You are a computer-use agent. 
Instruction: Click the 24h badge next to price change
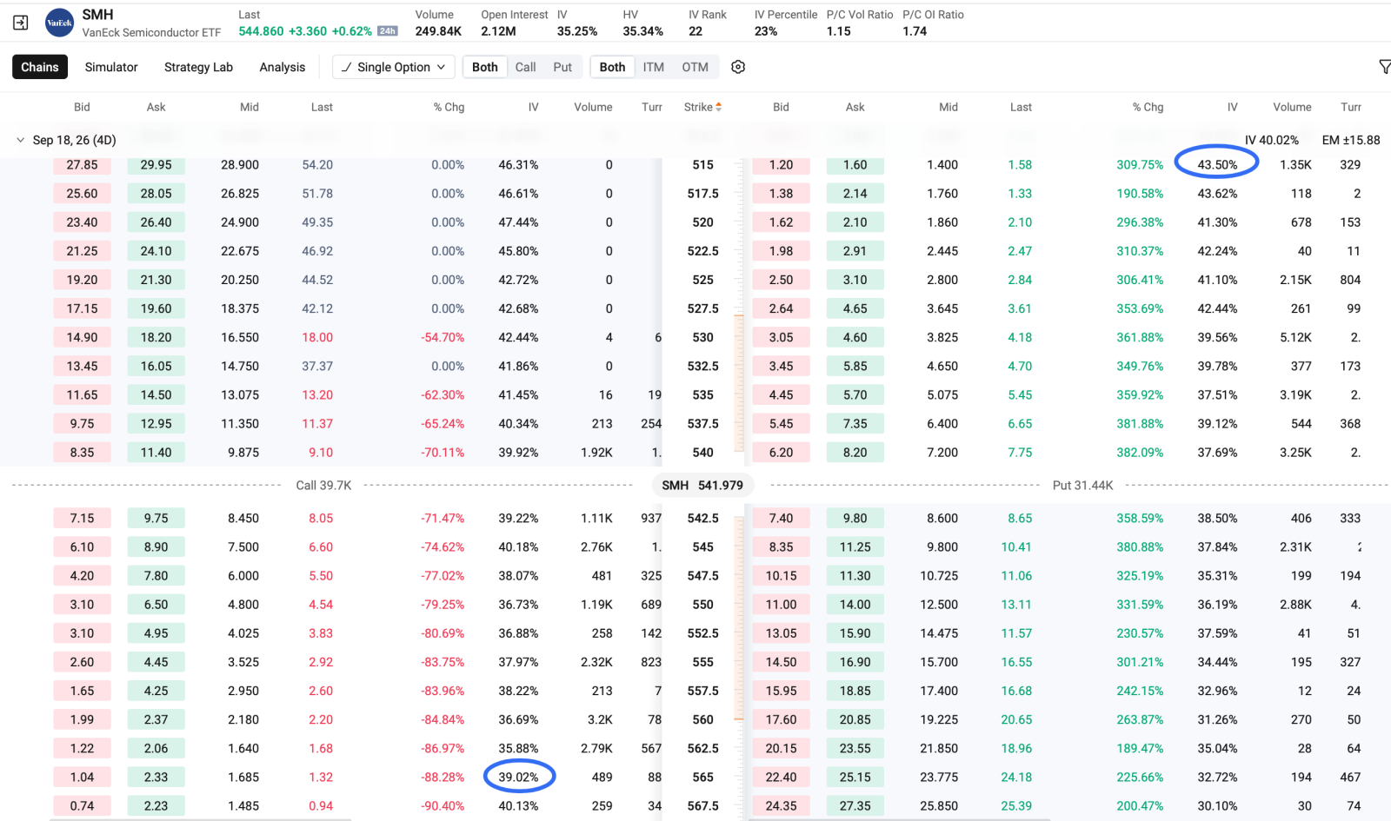coord(388,31)
